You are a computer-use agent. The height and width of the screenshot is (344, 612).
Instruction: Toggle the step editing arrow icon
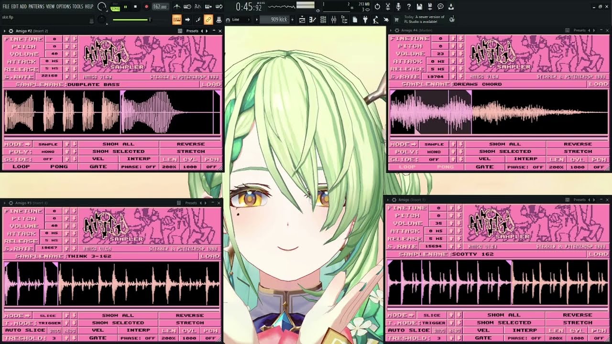[187, 20]
